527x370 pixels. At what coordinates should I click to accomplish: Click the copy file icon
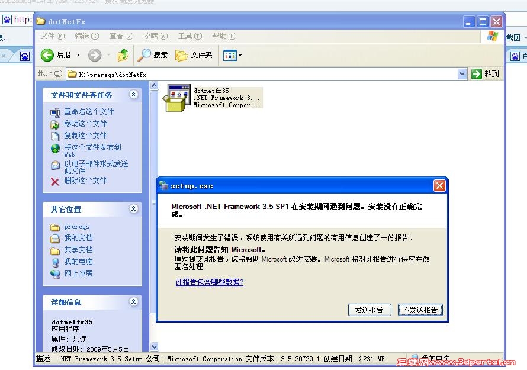55,136
